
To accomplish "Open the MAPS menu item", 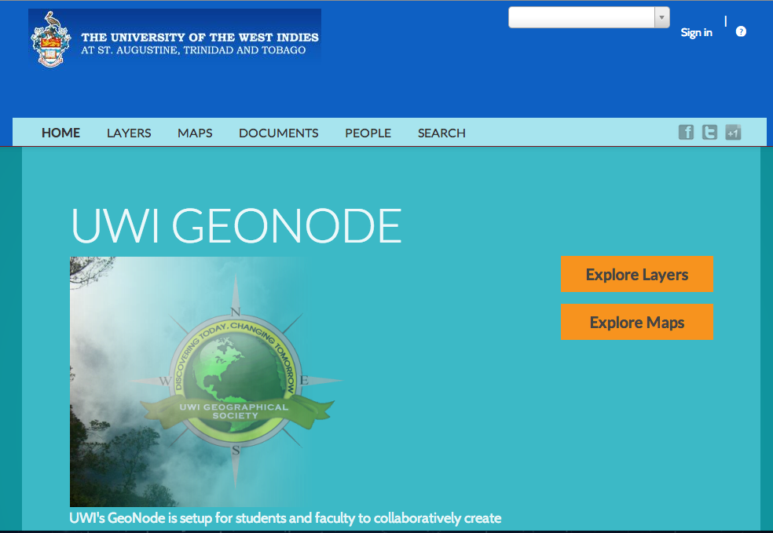I will (195, 133).
